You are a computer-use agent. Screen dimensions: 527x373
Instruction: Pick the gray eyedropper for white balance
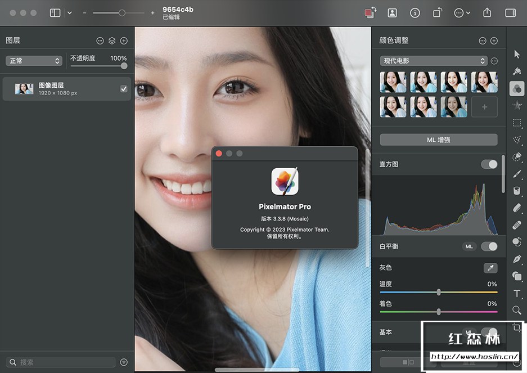pyautogui.click(x=490, y=268)
